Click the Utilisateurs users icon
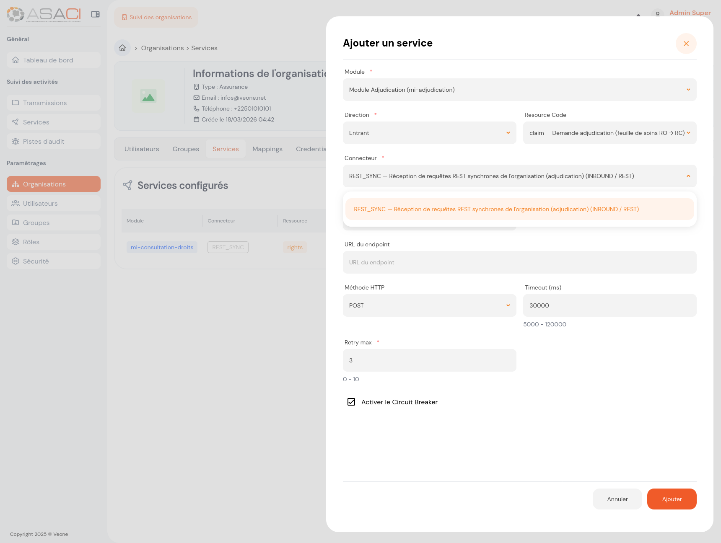 16,203
